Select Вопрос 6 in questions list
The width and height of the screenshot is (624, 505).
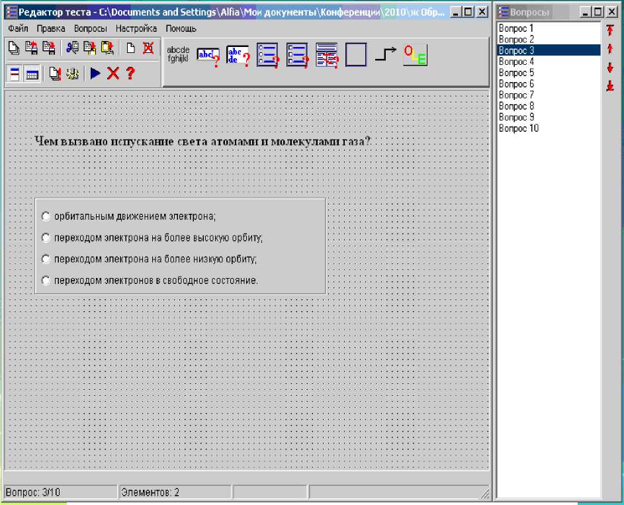549,84
